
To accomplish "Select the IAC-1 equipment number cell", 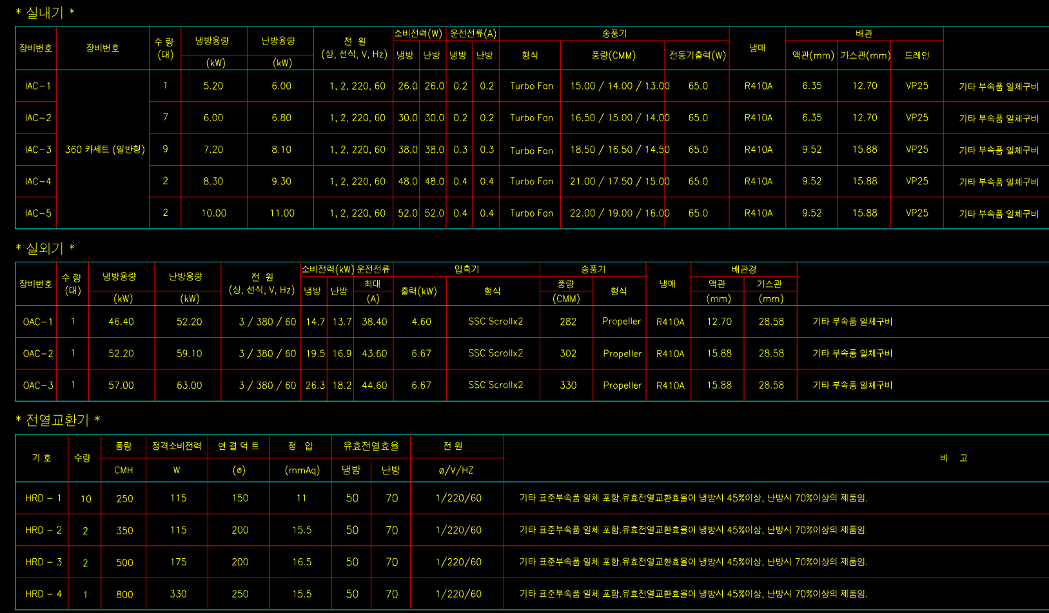I will (x=37, y=86).
